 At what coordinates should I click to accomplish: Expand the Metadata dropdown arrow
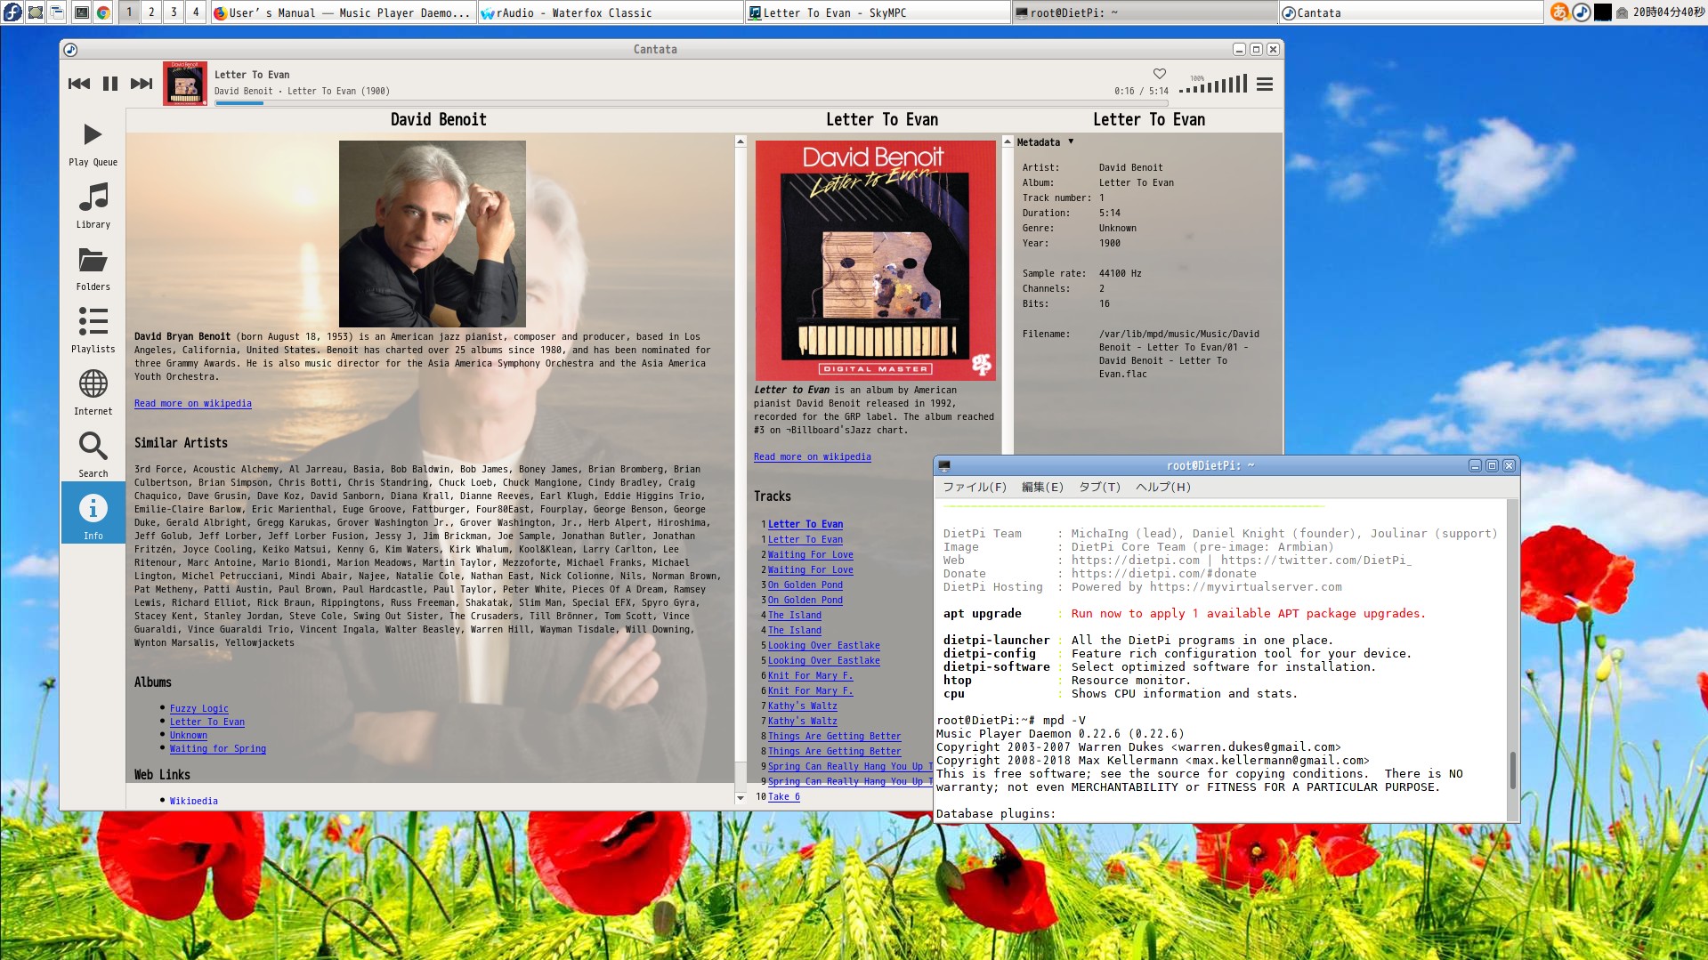[x=1071, y=142]
